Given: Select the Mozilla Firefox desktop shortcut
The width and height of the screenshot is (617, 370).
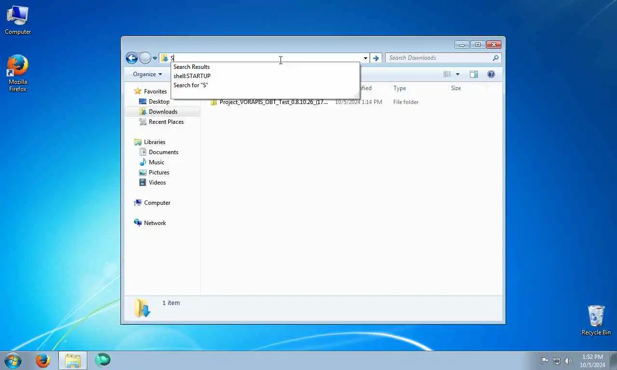Looking at the screenshot, I should pyautogui.click(x=18, y=73).
